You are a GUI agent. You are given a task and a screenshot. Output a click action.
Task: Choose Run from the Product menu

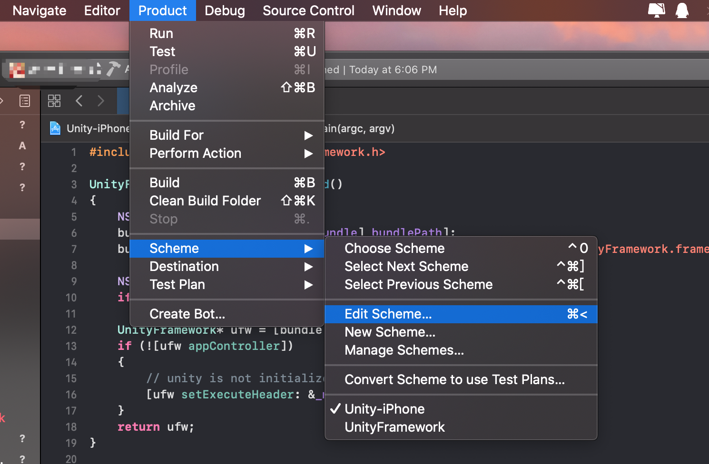point(226,33)
